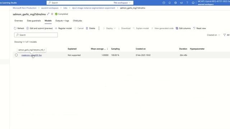230x129 pixels.
Task: Click the Duration column header
Action: (183, 49)
